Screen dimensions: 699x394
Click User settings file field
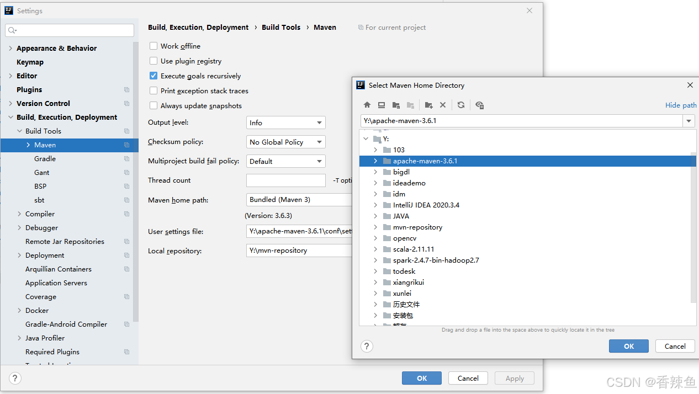click(299, 231)
